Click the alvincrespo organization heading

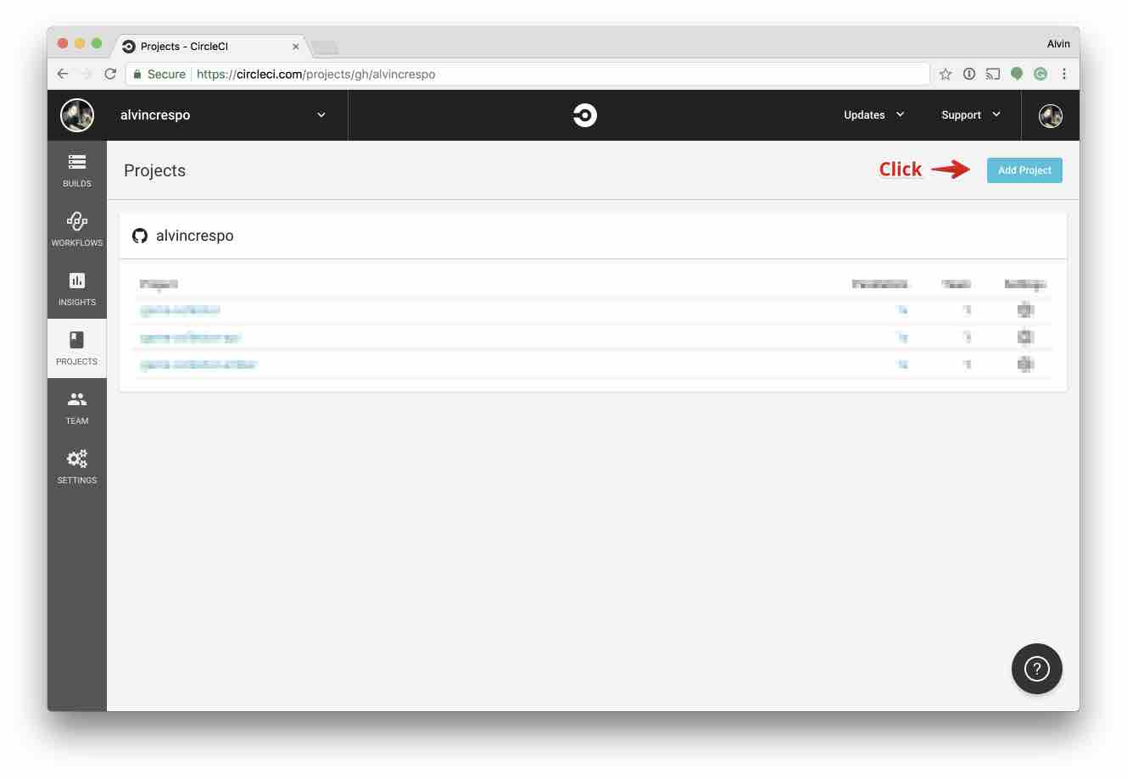[195, 236]
